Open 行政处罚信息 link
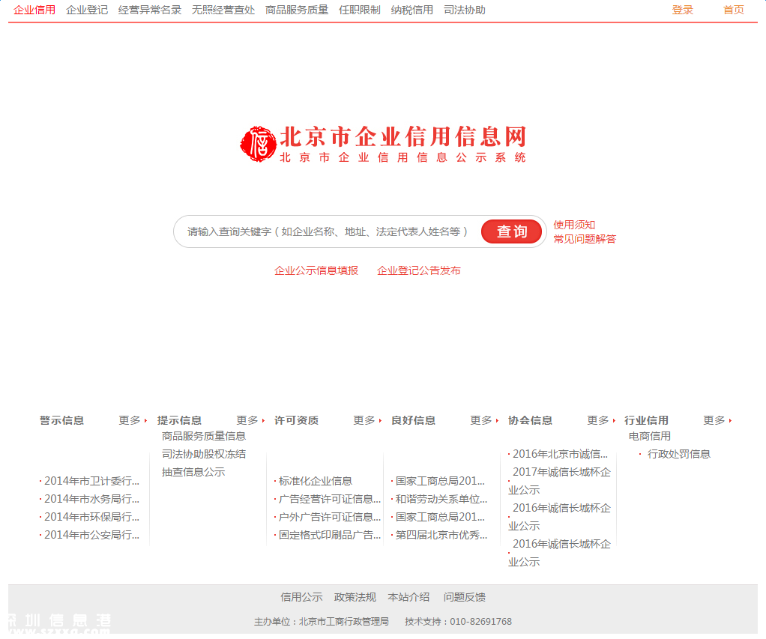 click(679, 454)
